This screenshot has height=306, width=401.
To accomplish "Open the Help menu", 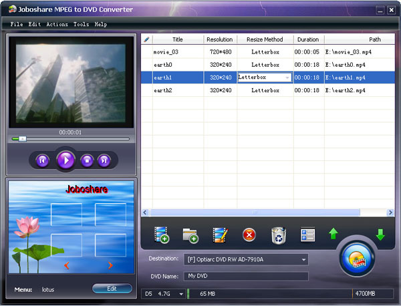I will coord(101,24).
